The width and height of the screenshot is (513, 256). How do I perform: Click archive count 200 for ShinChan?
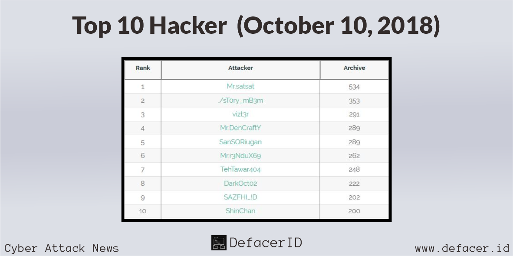(354, 211)
